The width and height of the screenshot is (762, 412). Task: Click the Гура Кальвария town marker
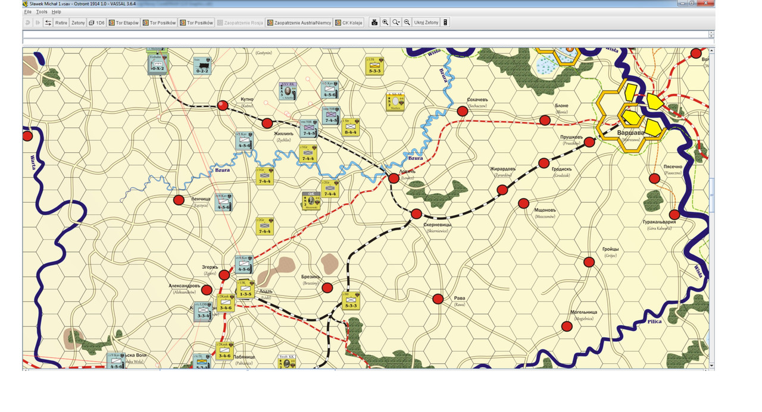pyautogui.click(x=674, y=215)
